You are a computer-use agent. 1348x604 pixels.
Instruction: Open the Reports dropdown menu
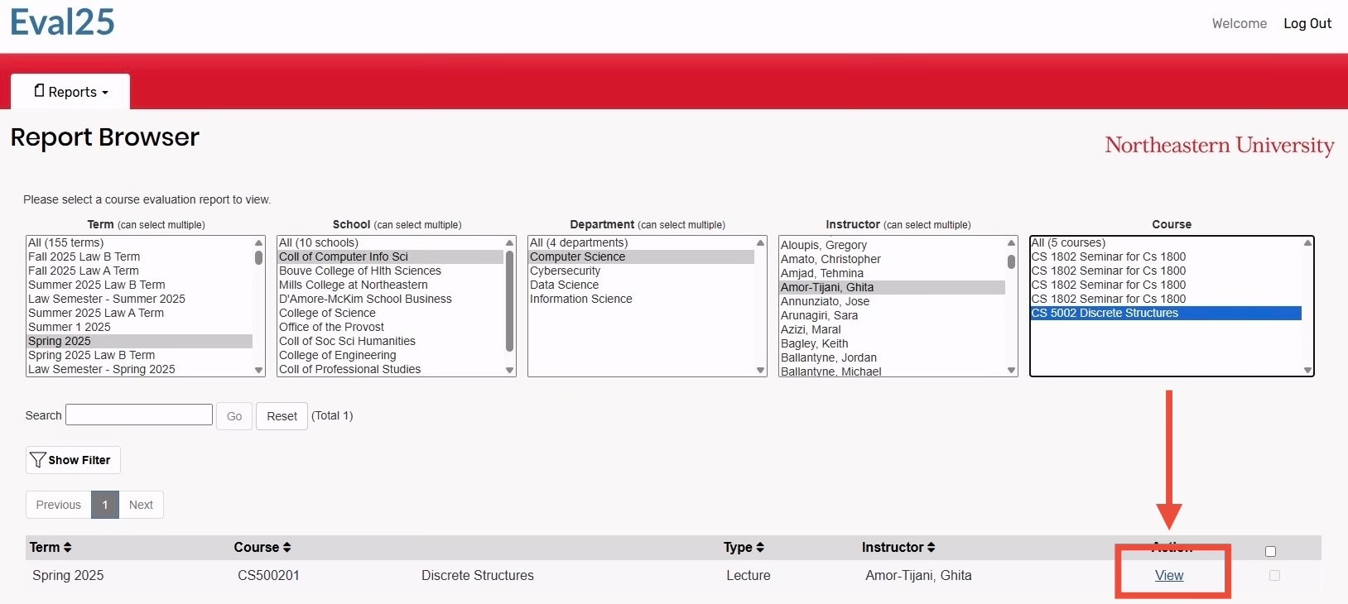[x=71, y=92]
